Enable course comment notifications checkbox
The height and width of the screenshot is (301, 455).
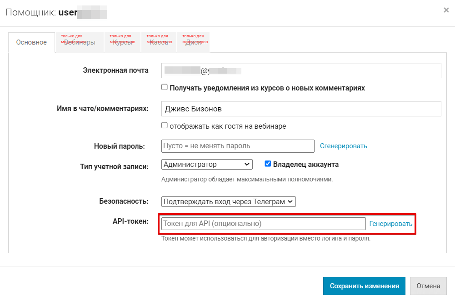pos(165,87)
